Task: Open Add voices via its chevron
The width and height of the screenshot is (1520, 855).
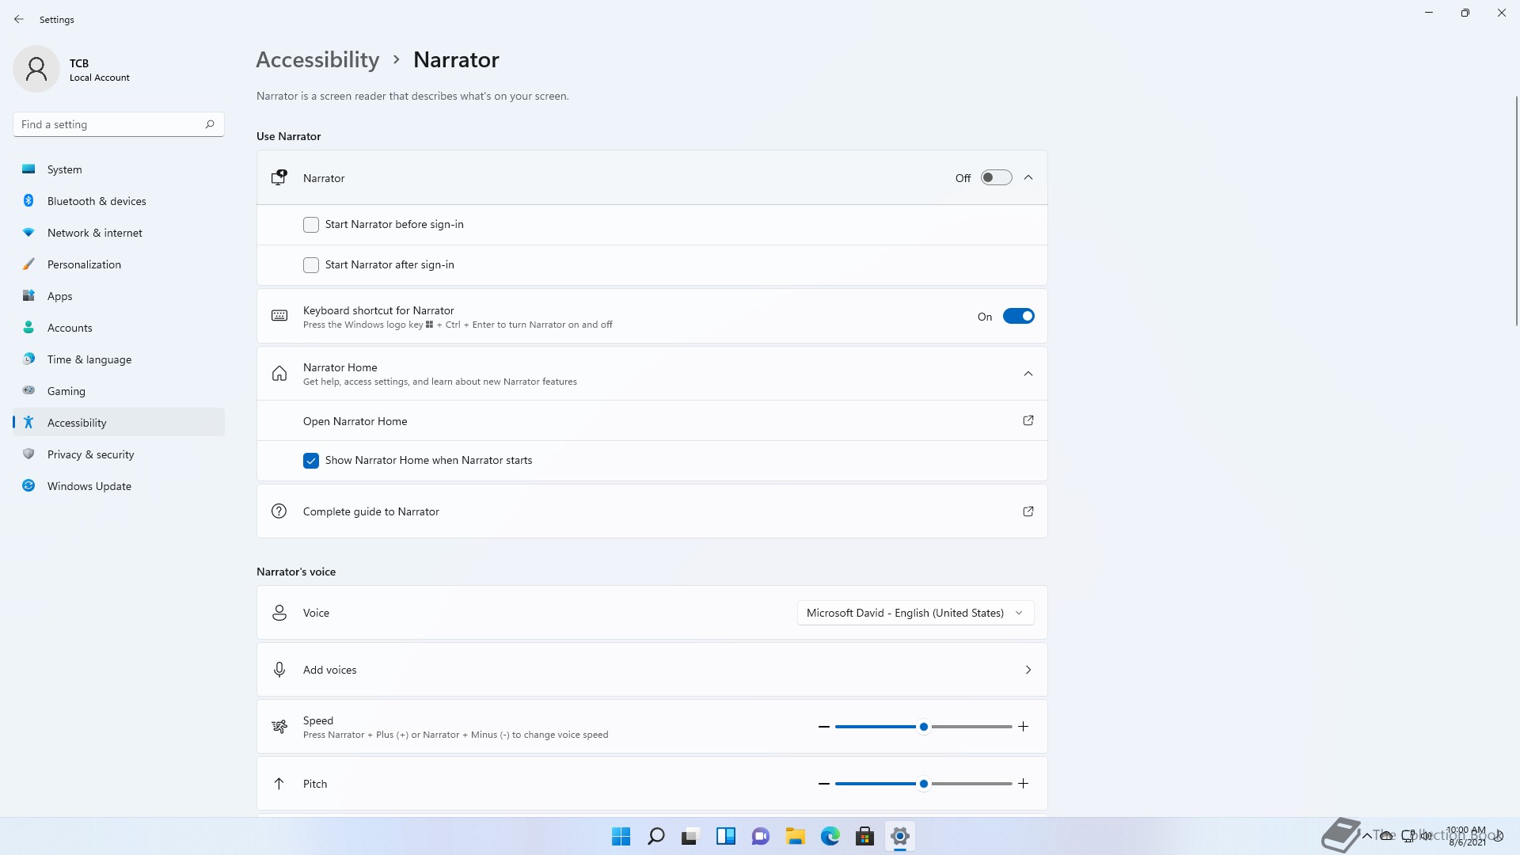Action: pos(1028,670)
